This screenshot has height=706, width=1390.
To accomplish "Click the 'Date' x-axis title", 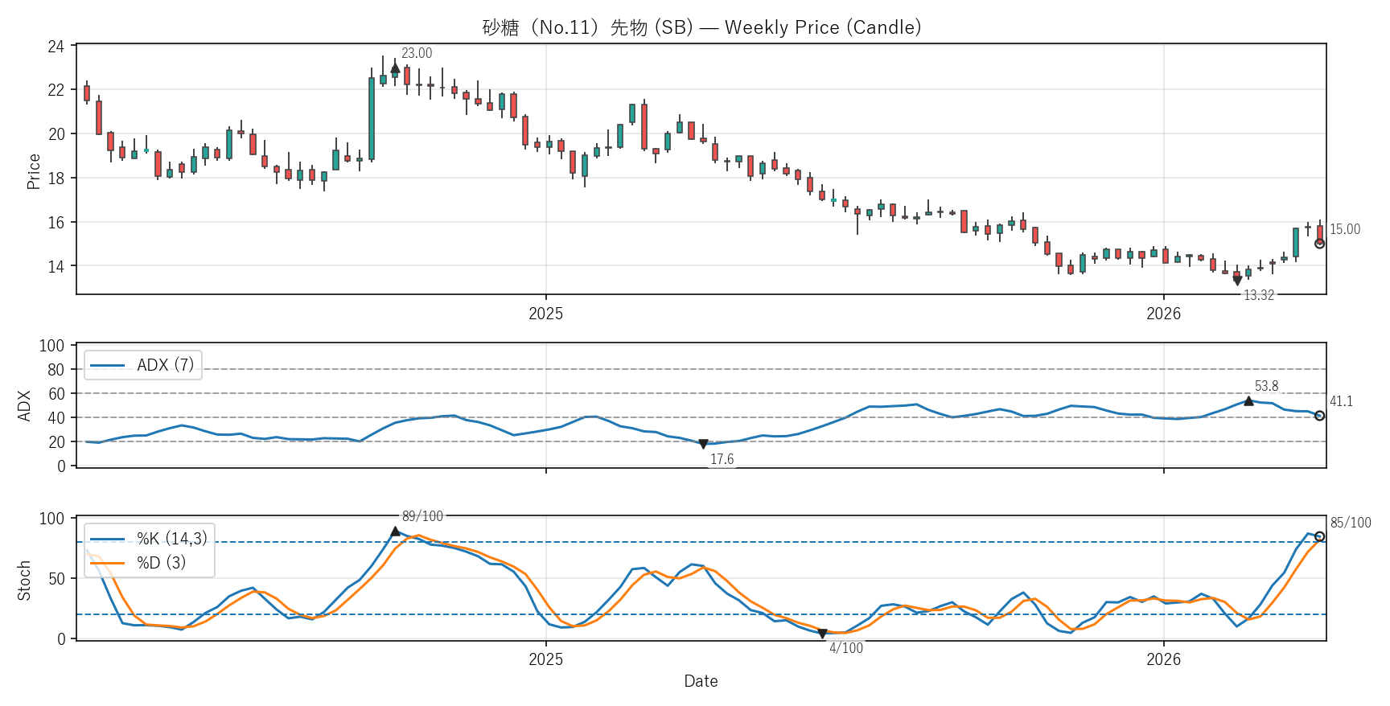I will 701,681.
